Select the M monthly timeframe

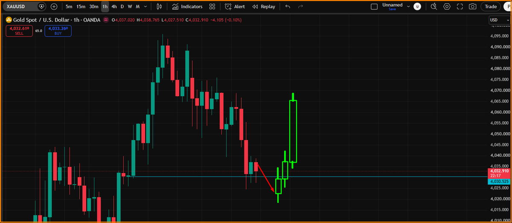tap(138, 7)
